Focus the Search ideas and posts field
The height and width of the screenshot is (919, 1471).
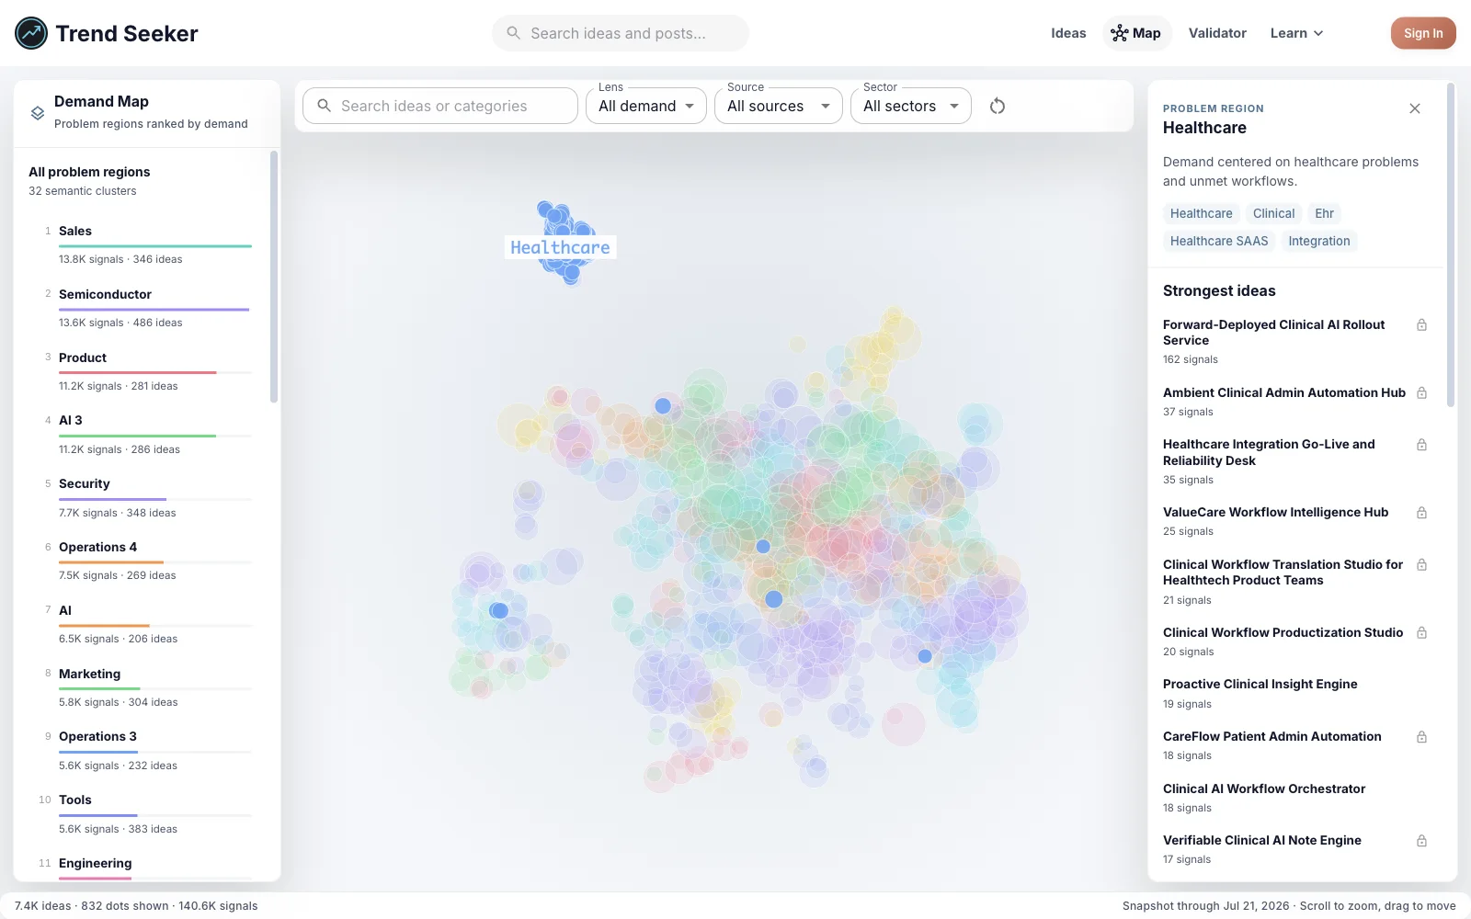pyautogui.click(x=621, y=33)
